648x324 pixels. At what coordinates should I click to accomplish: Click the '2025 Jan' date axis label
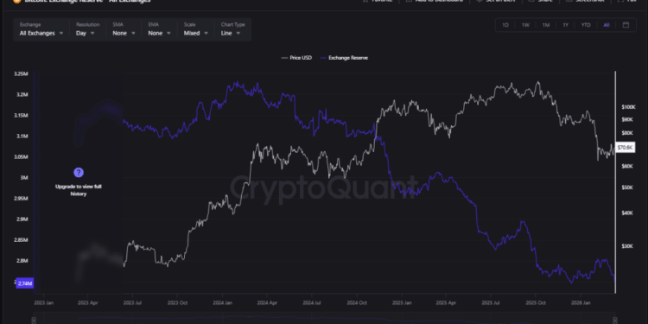(x=402, y=303)
